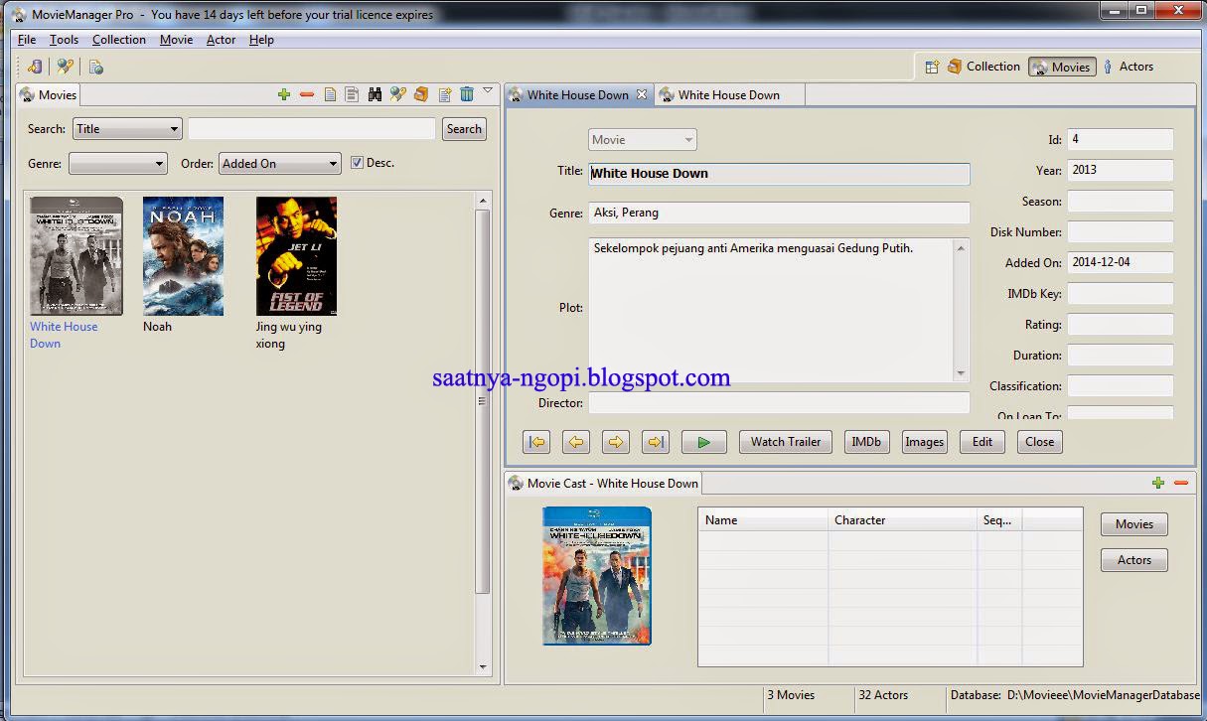Open the Search field type dropdown (Title)
This screenshot has width=1207, height=721.
coord(128,129)
